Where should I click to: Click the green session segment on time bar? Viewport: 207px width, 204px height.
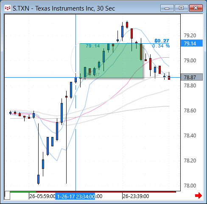click(x=23, y=192)
